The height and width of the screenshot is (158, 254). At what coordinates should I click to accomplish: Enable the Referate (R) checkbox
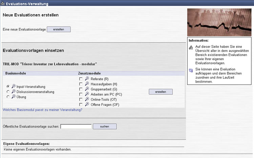pos(81,79)
